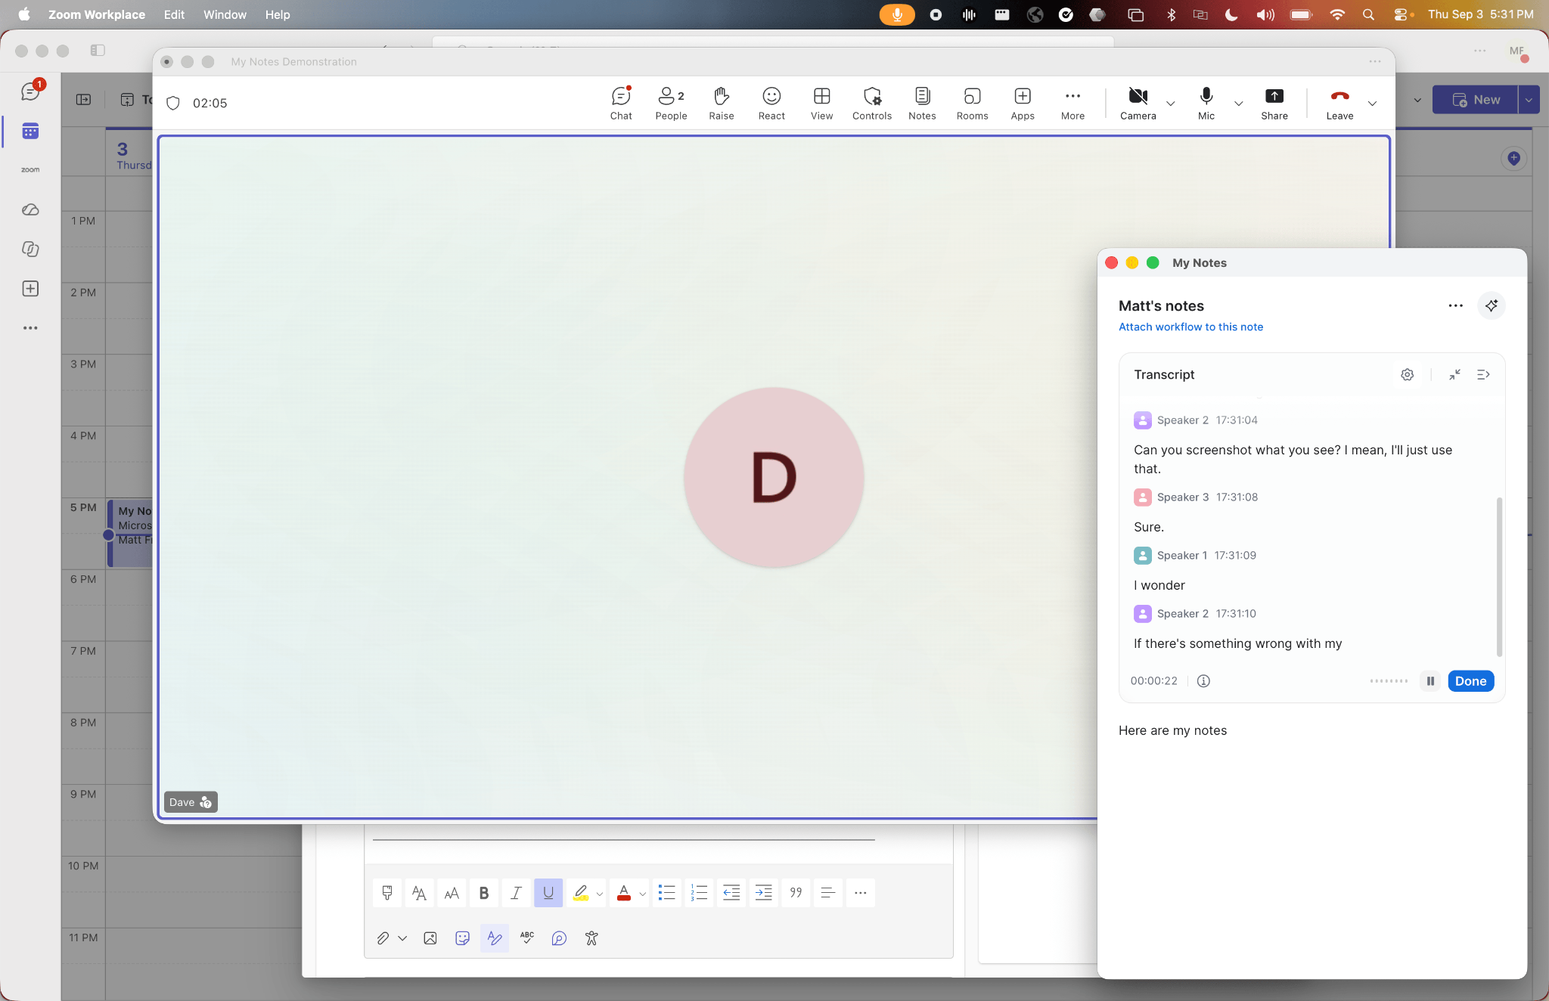The width and height of the screenshot is (1549, 1001).
Task: Click the Share screen button
Action: [1274, 103]
